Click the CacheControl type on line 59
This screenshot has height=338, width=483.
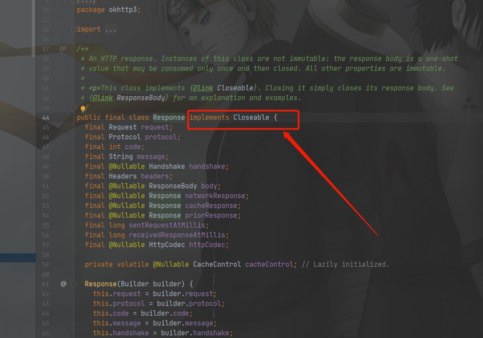click(217, 265)
